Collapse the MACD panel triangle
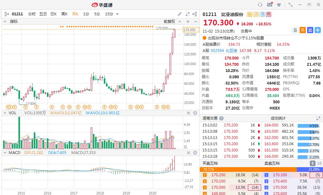The width and height of the screenshot is (323, 195). tap(5, 153)
